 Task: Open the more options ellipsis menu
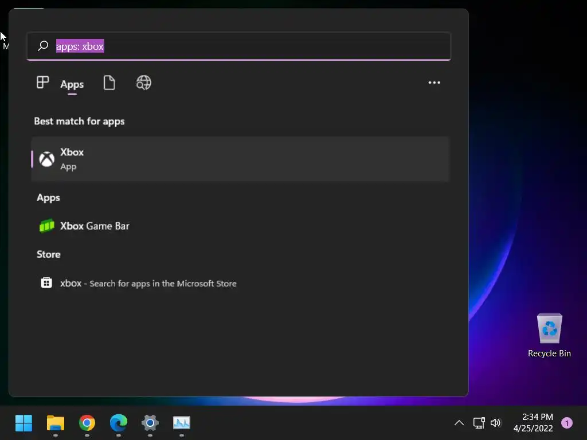click(435, 82)
